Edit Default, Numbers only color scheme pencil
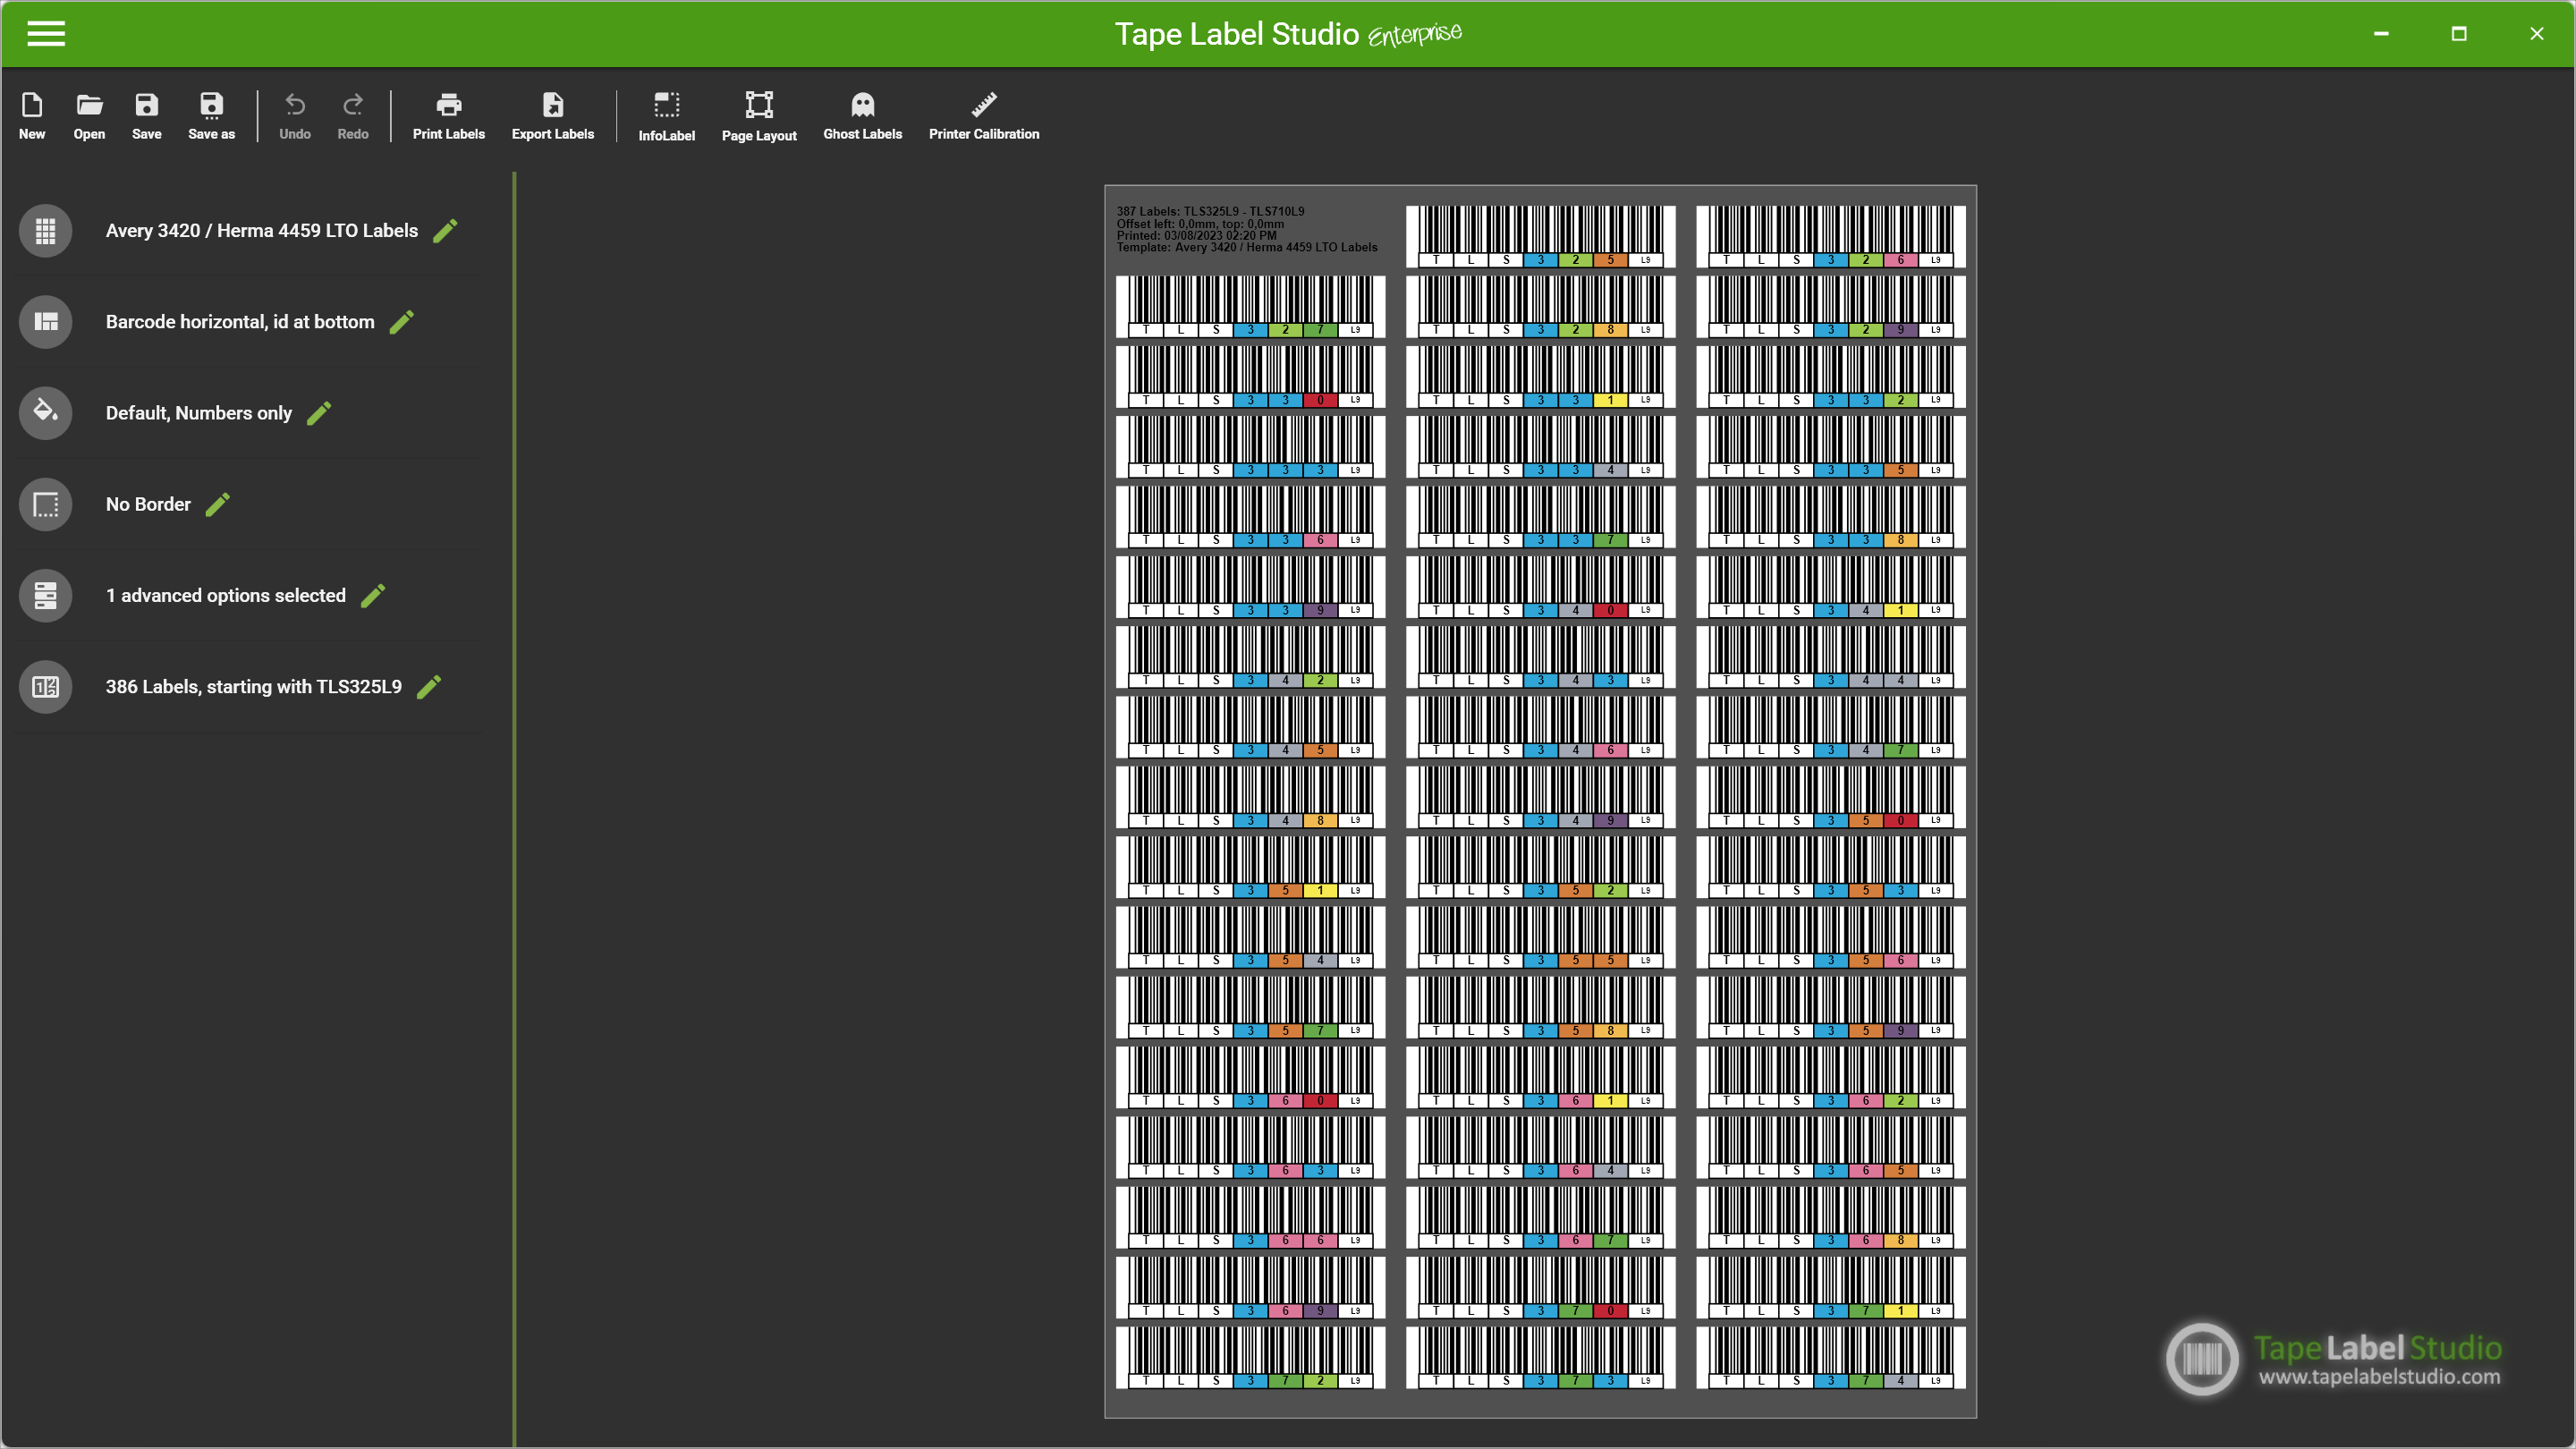Viewport: 2576px width, 1449px height. click(319, 413)
